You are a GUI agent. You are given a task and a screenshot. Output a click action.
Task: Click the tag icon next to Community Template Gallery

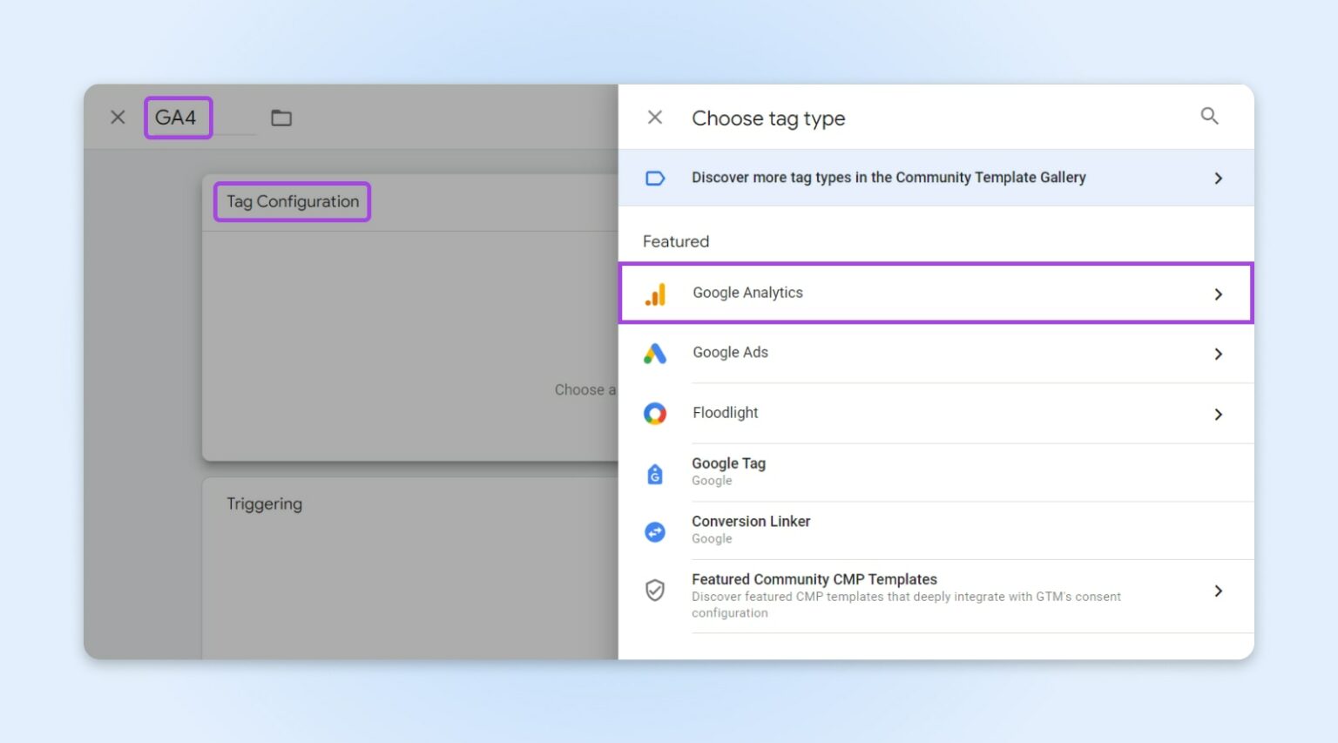point(655,178)
